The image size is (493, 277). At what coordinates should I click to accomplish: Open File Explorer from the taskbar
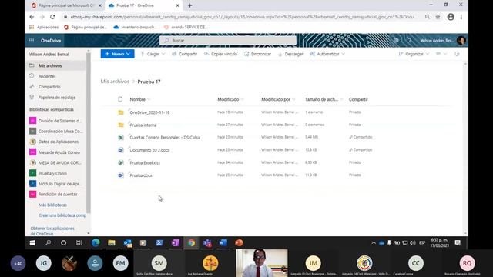[112, 243]
